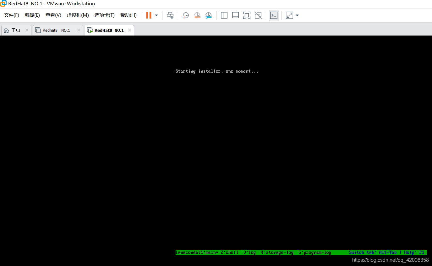
Task: Open the stretch display dropdown arrow
Action: pos(297,15)
